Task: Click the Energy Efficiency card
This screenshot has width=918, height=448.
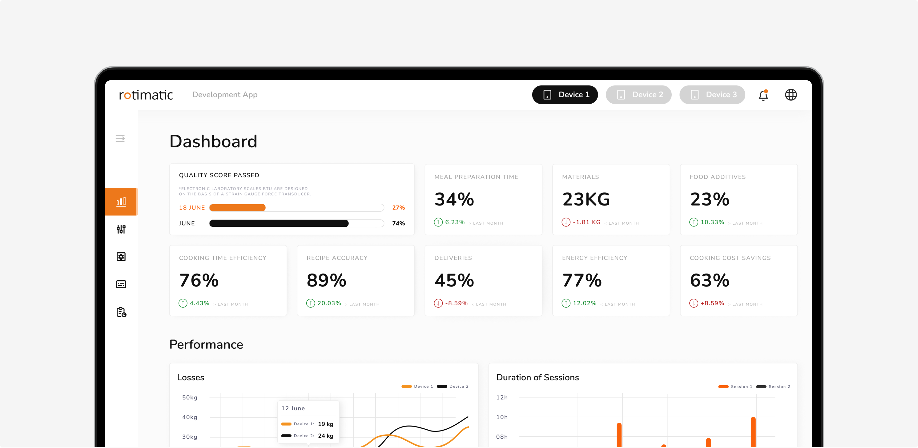Action: pyautogui.click(x=611, y=280)
